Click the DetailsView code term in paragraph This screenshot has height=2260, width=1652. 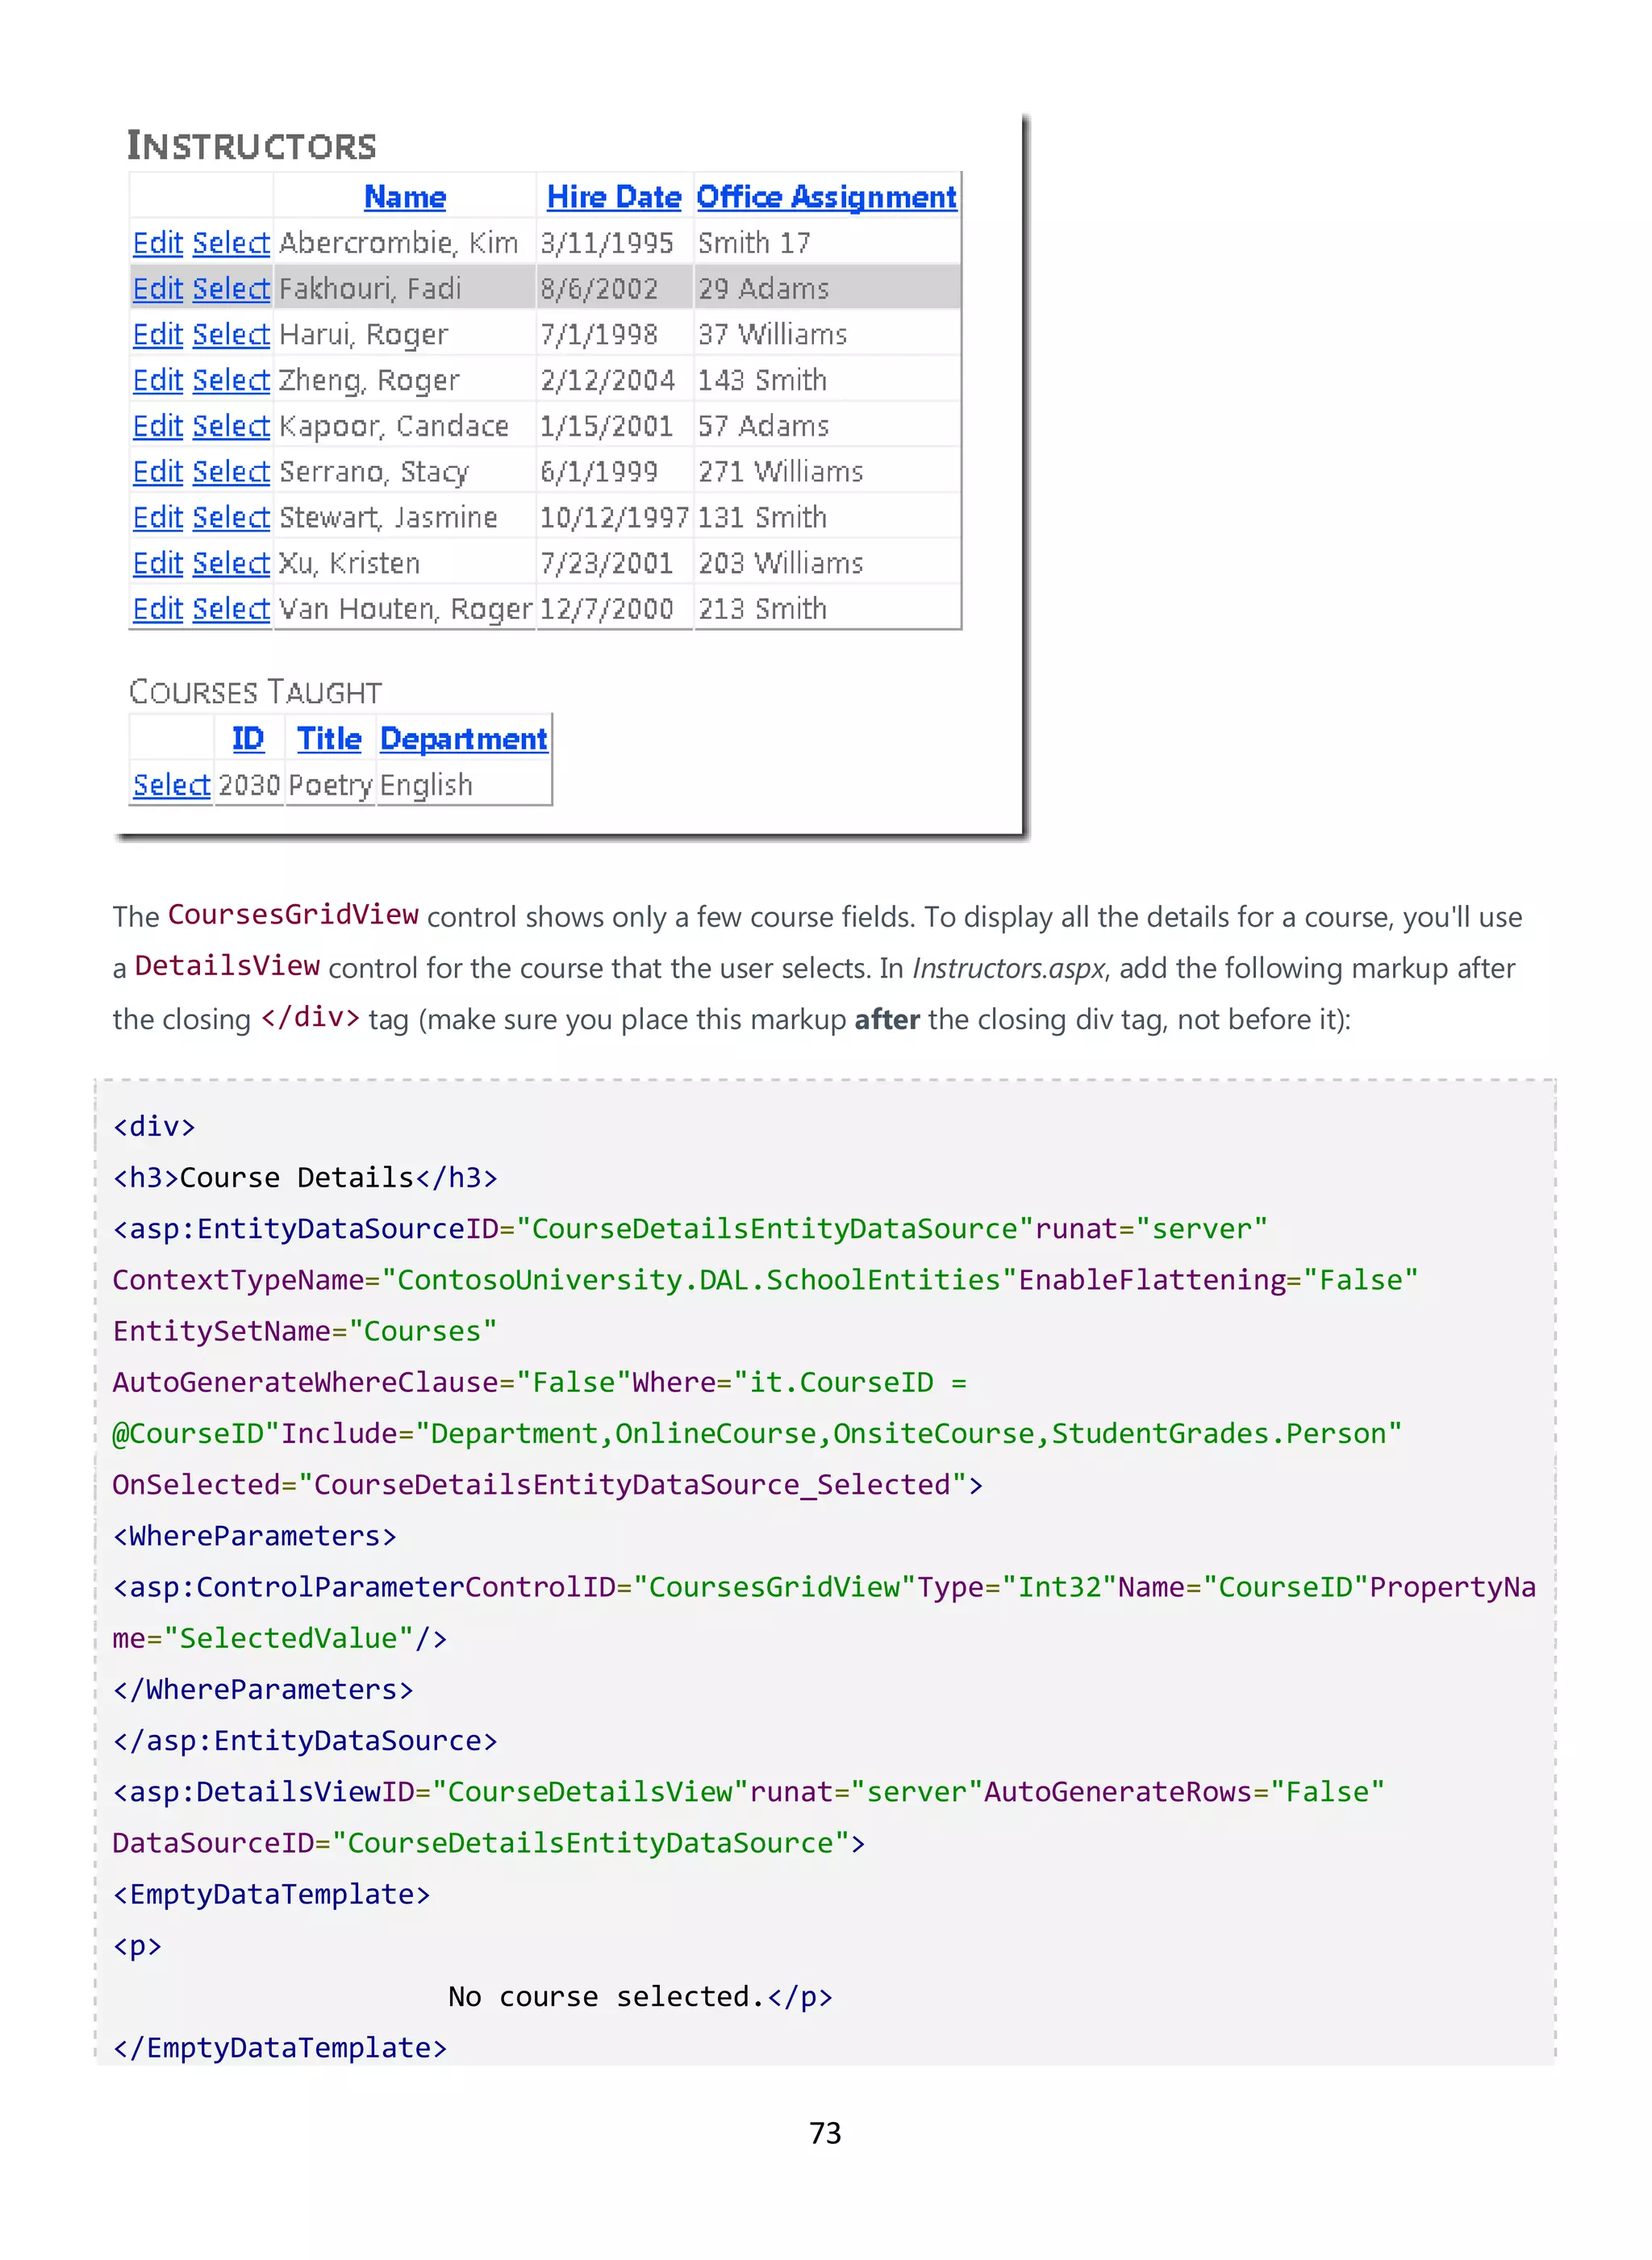coord(227,966)
